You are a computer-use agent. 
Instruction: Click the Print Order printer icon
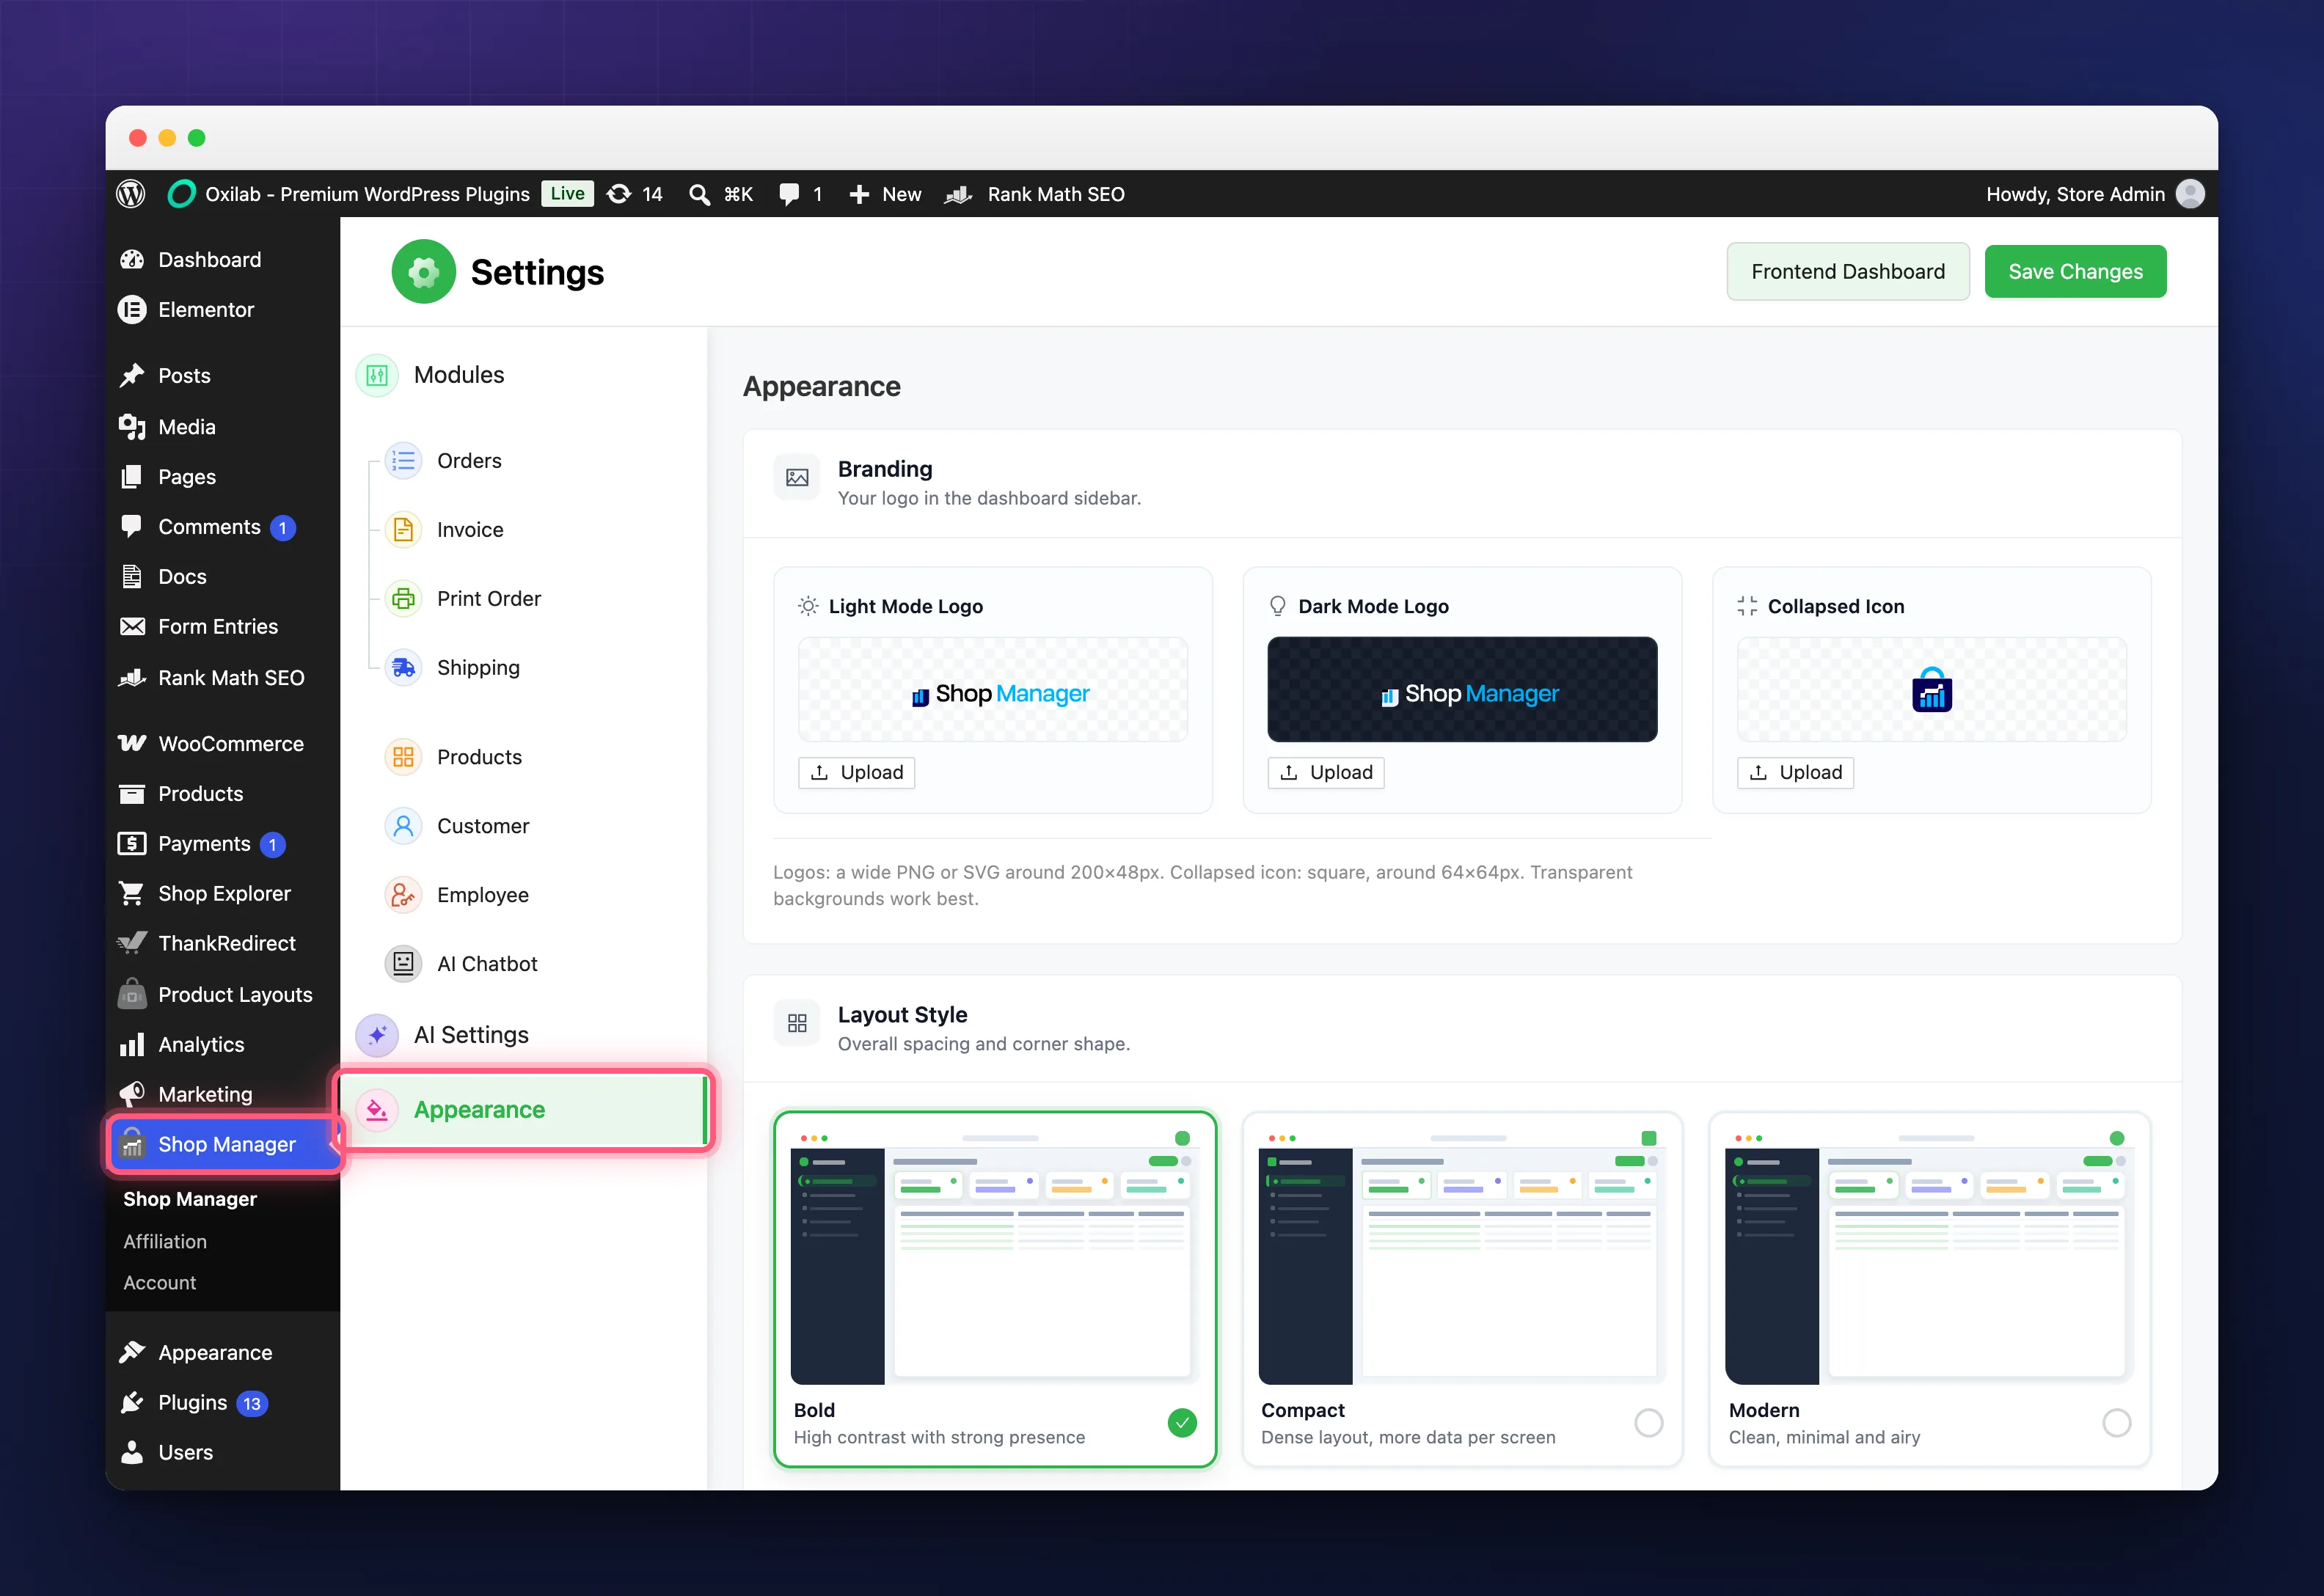[x=403, y=599]
